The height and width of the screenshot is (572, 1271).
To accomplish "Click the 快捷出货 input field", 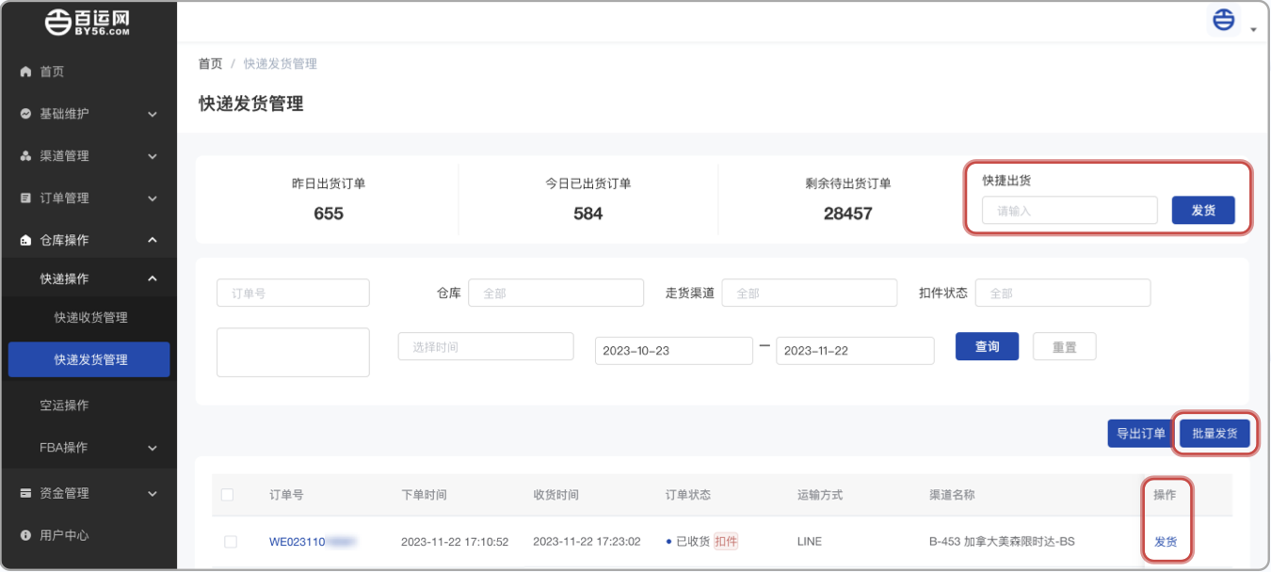I will tap(1070, 211).
